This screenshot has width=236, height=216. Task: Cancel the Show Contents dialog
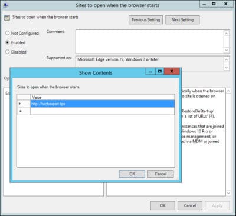coord(160,174)
